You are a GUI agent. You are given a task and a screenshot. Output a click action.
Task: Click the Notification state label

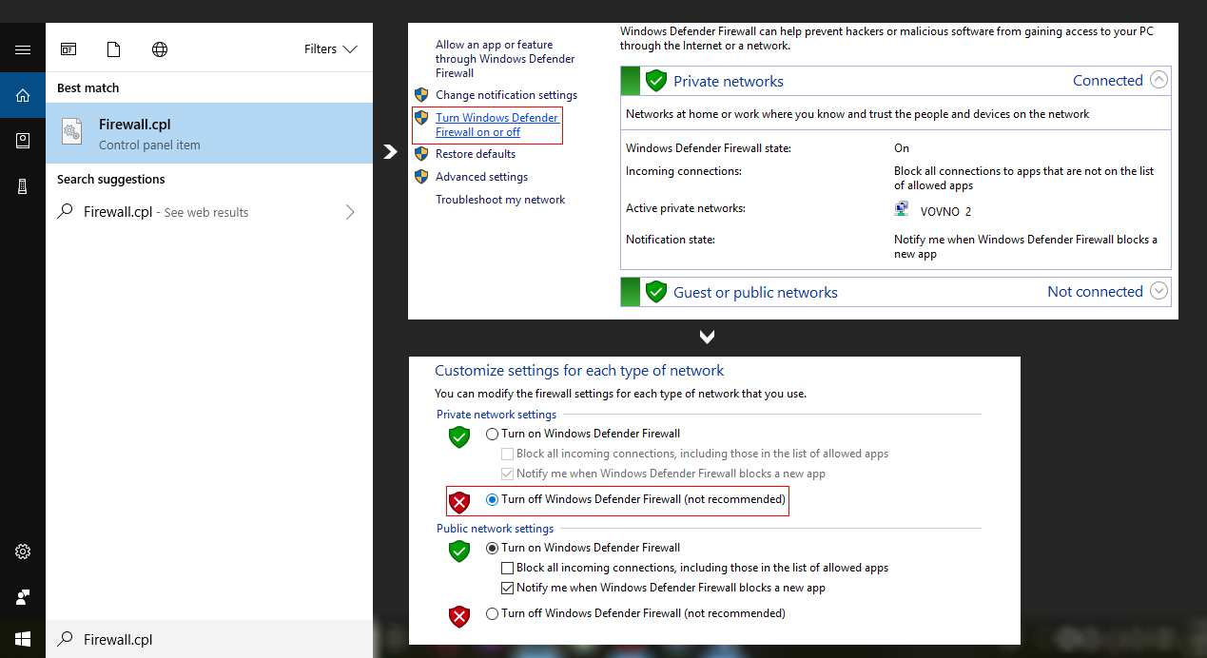670,240
